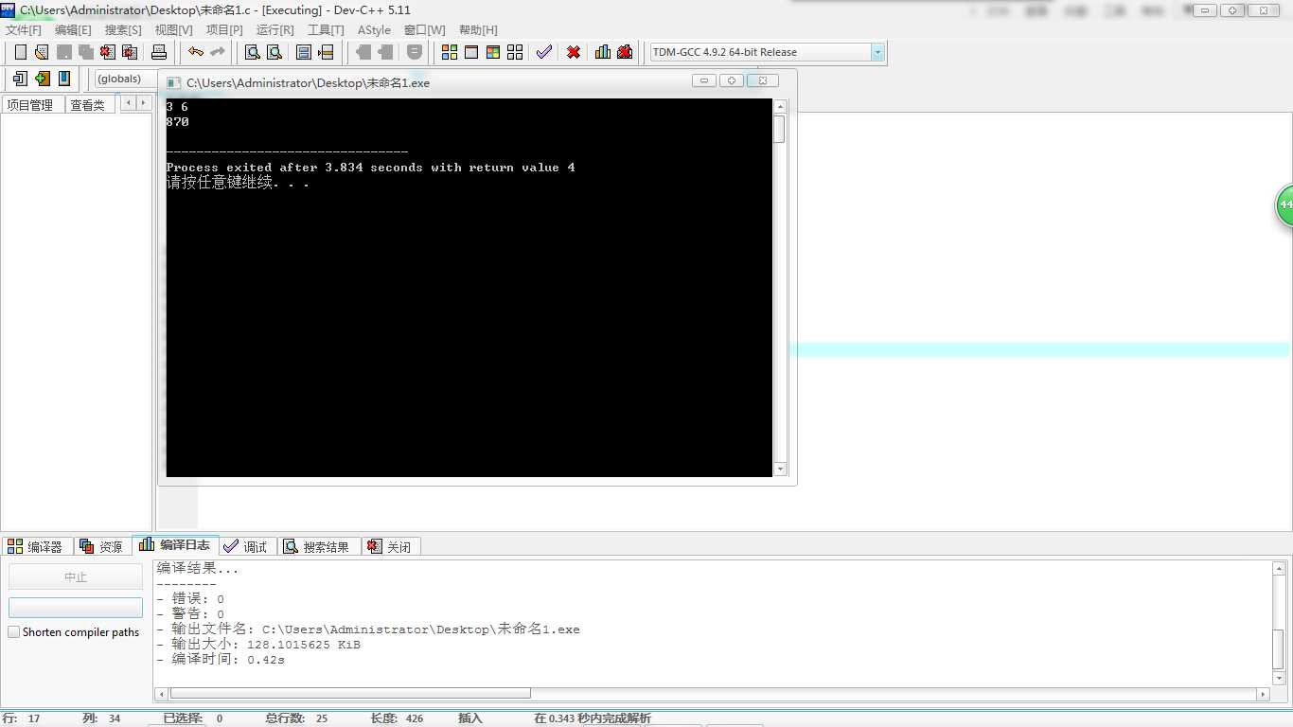Click the console scrollbar down arrow
The height and width of the screenshot is (727, 1293).
click(x=779, y=470)
